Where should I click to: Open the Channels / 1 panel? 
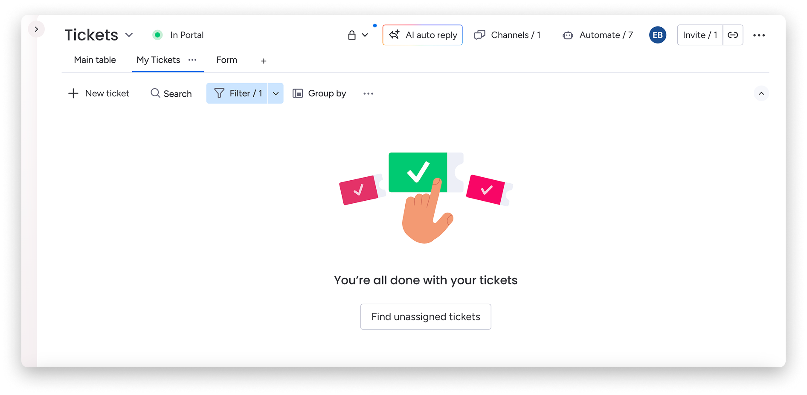507,35
